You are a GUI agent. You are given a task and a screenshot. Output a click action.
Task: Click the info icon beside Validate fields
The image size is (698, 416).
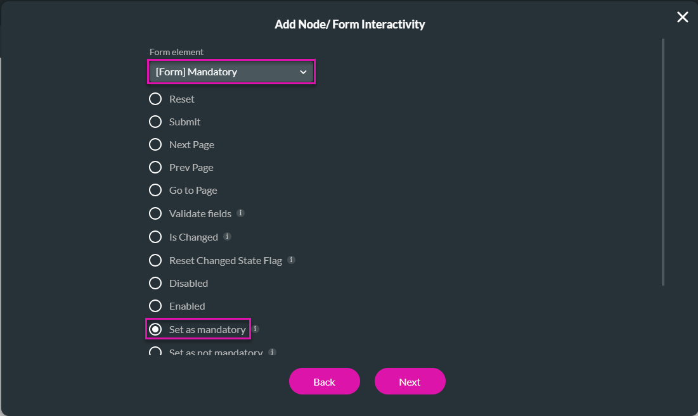pyautogui.click(x=240, y=213)
